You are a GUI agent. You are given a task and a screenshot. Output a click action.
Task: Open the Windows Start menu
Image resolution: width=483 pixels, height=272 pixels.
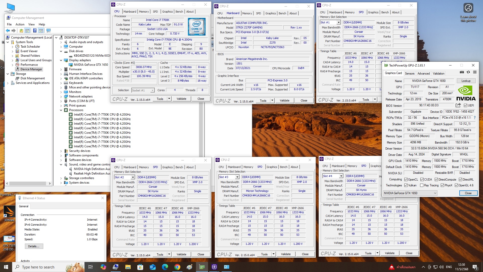[6, 267]
